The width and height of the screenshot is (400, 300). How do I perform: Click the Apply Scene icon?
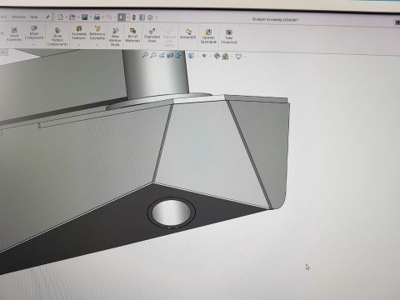225,57
